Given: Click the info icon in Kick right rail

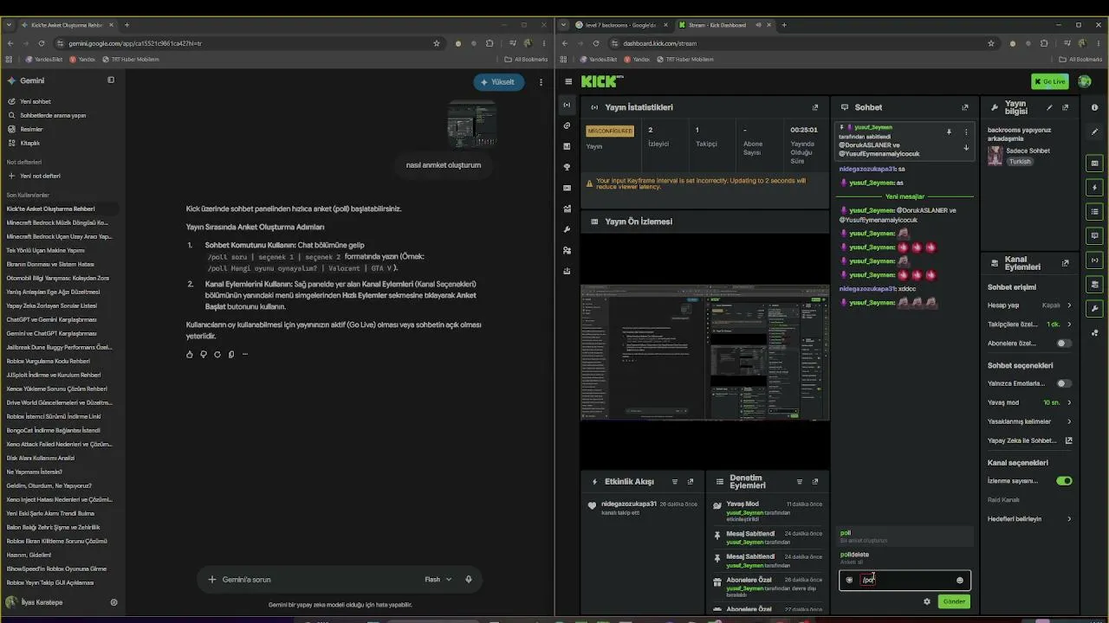Looking at the screenshot, I should (x=1095, y=107).
